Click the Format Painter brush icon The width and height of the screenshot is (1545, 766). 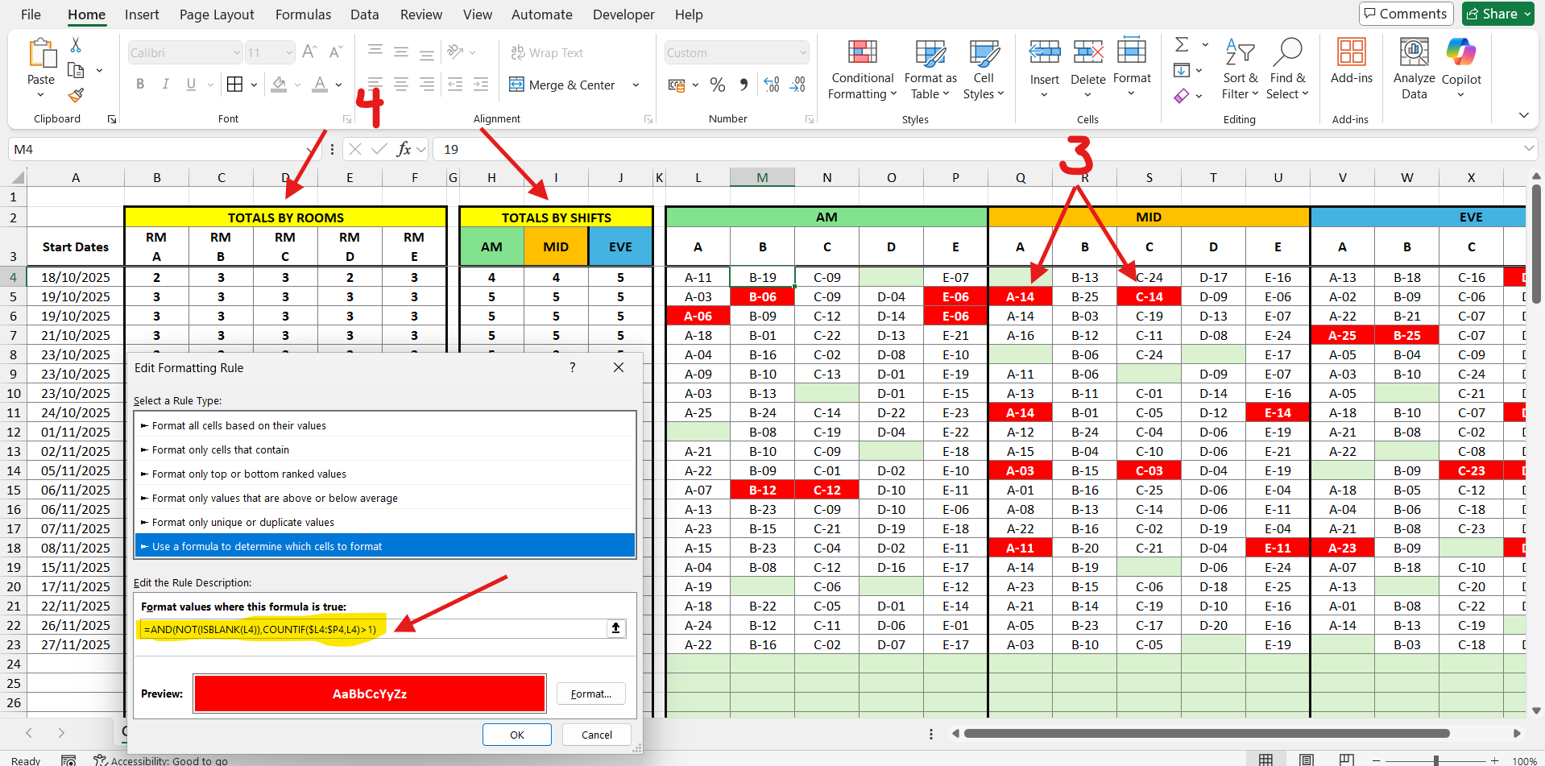click(76, 95)
